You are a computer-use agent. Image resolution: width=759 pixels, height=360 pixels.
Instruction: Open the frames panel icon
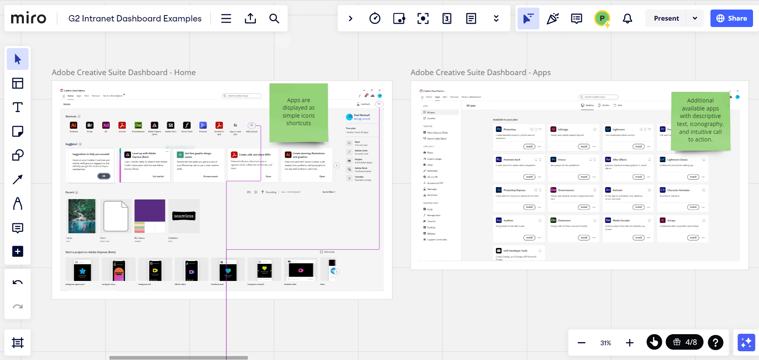18,343
